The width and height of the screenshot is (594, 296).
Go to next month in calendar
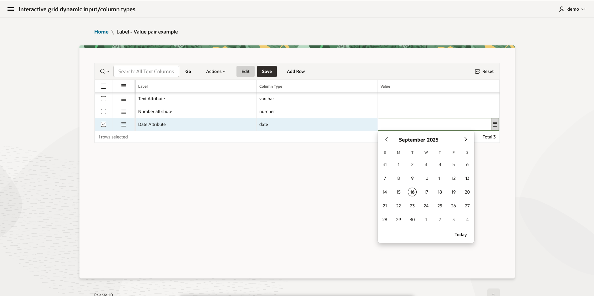tap(465, 139)
